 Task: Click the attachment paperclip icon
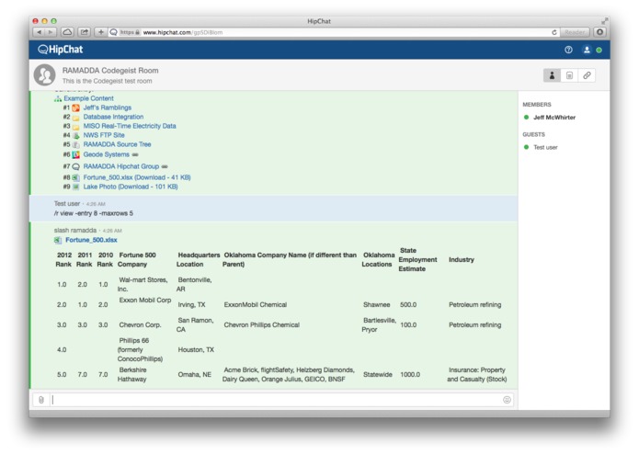click(41, 400)
